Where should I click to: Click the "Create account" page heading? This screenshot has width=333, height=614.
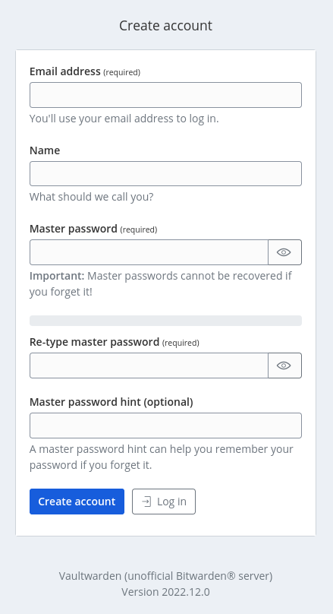[x=165, y=25]
